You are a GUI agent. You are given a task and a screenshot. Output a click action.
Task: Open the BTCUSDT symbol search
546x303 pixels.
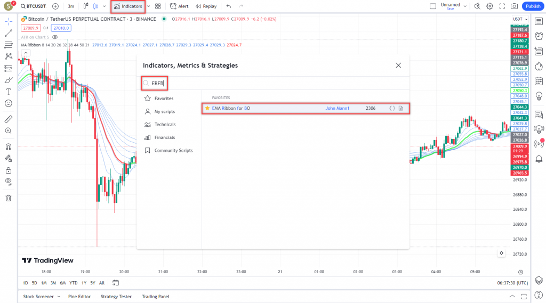pos(34,6)
